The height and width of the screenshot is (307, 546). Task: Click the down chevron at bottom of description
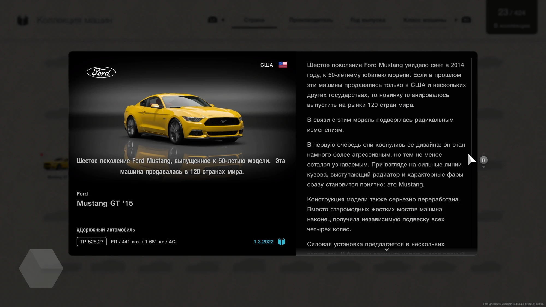click(x=387, y=249)
